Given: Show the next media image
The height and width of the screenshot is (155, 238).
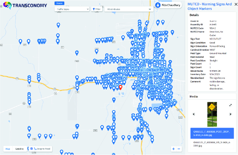Looking at the screenshot, I should [x=230, y=114].
